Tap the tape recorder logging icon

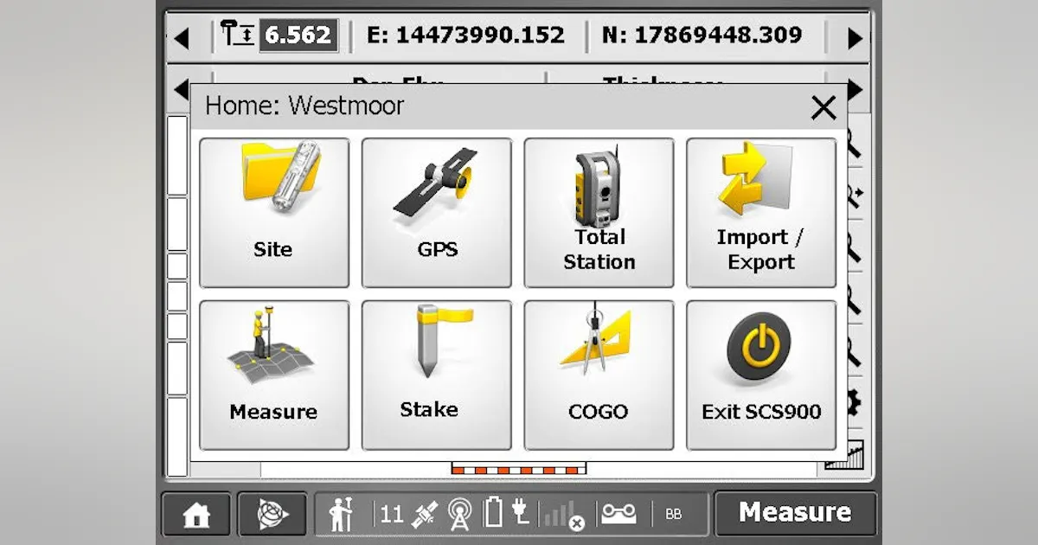pyautogui.click(x=618, y=514)
